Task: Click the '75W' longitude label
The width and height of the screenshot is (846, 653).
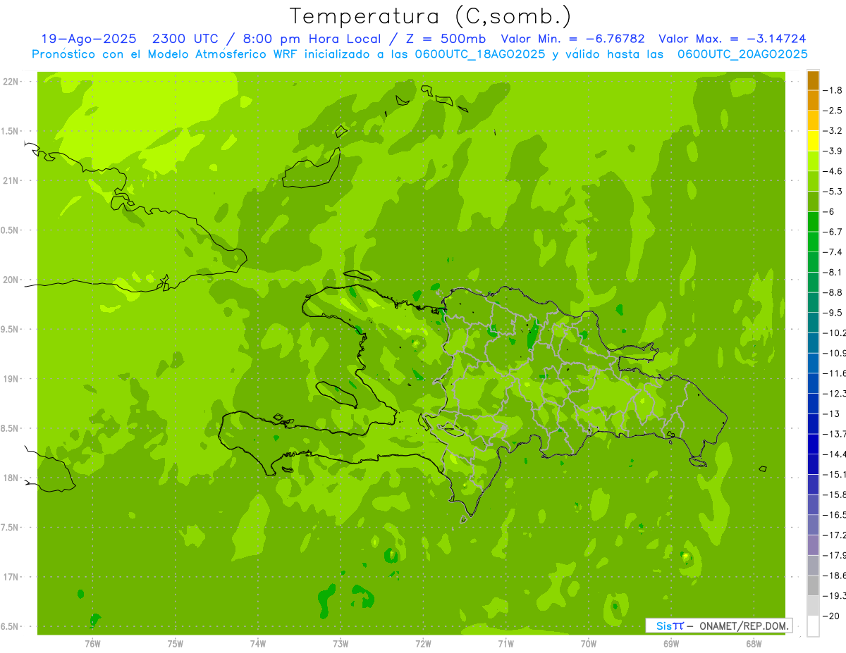Action: (x=176, y=644)
